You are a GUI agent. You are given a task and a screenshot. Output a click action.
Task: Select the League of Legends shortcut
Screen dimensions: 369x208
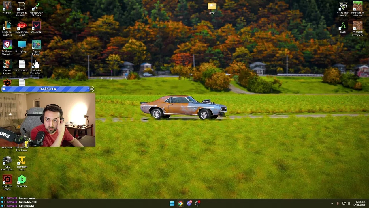pos(7,29)
